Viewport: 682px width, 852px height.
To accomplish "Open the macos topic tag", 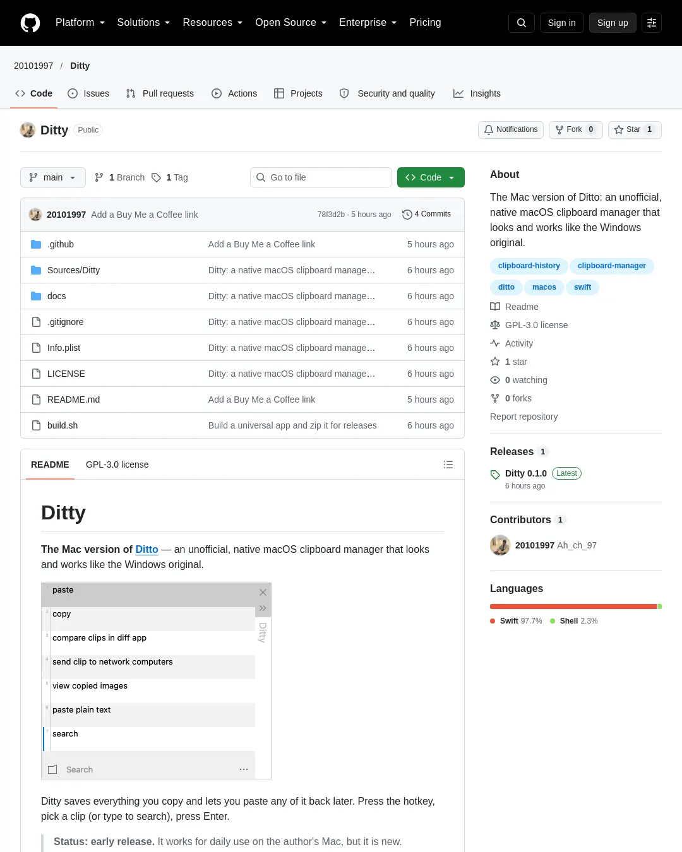I will pos(544,287).
